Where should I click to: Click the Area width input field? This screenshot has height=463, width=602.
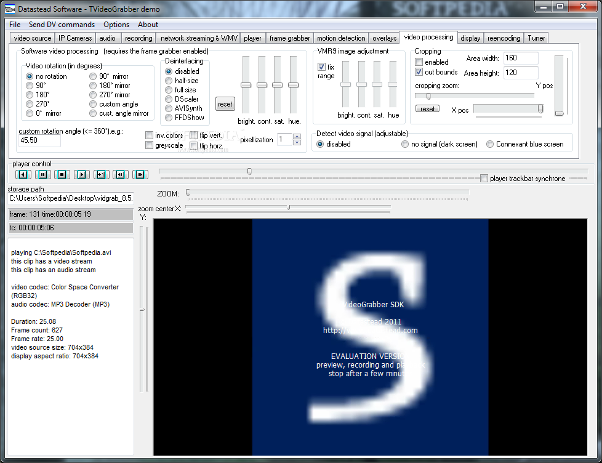click(x=521, y=58)
